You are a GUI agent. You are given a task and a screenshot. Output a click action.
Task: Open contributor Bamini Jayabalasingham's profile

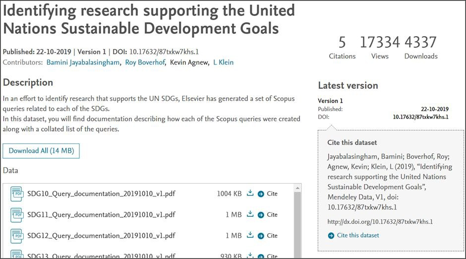pos(83,63)
